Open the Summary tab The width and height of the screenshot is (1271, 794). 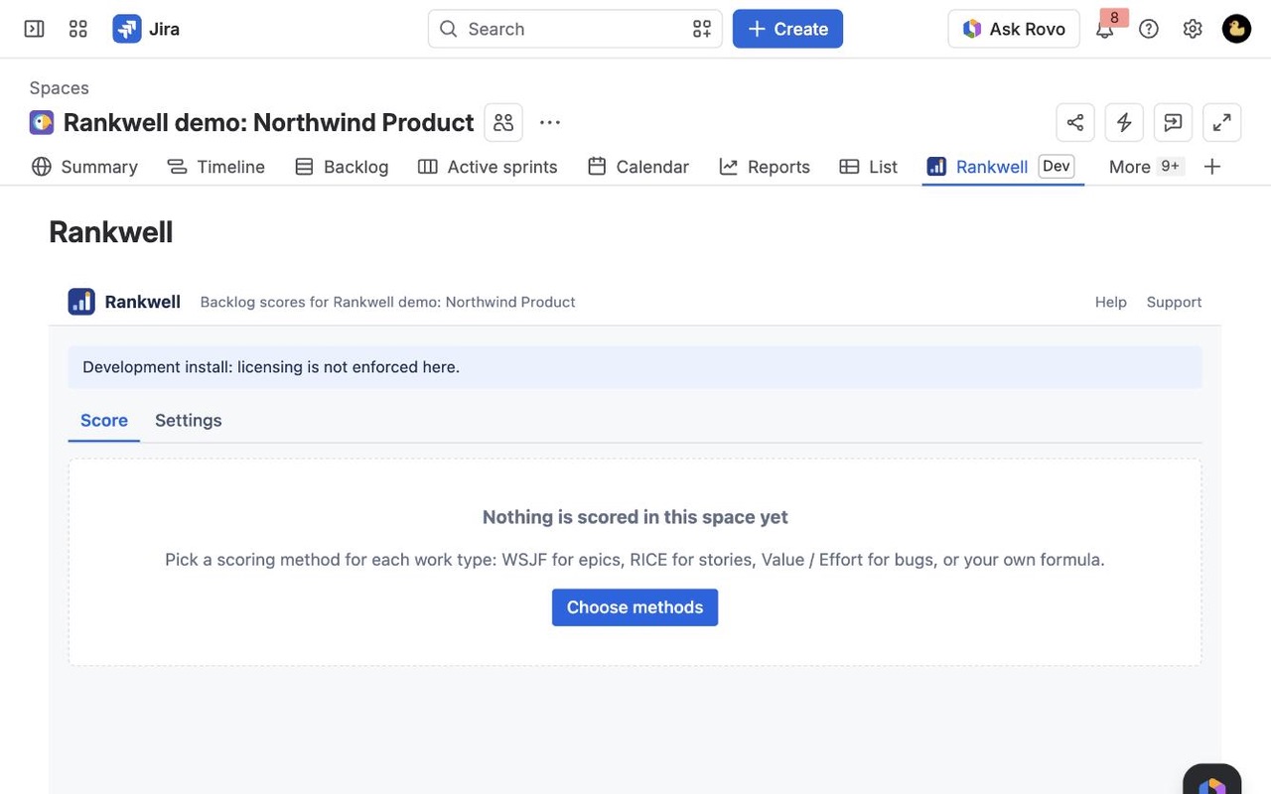point(84,167)
